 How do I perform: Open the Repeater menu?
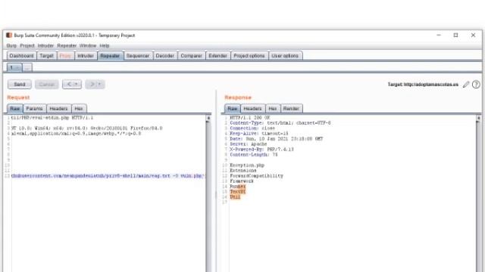67,45
